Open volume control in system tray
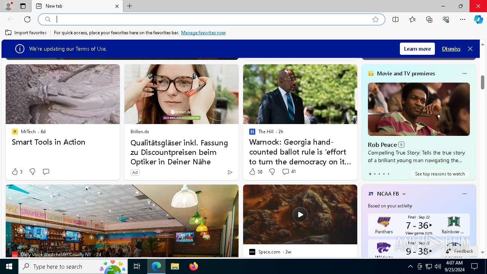Screen dimensions: 487x274 438,266
